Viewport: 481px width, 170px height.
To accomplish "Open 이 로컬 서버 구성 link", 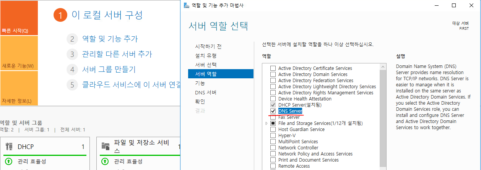I will point(107,15).
